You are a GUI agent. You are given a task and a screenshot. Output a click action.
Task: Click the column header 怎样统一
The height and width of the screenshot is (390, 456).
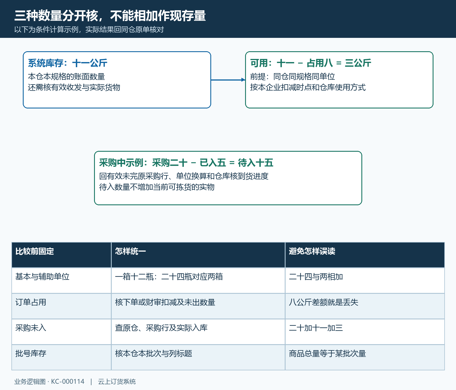tap(198, 255)
